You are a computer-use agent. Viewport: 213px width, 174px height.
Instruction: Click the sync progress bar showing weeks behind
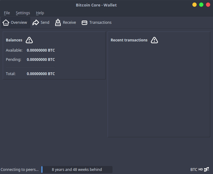pyautogui.click(x=77, y=169)
